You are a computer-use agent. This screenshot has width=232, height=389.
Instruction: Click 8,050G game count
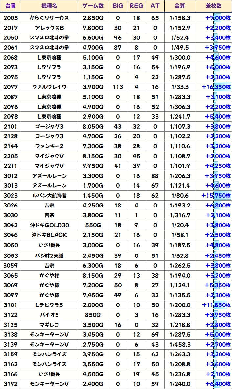click(93, 127)
